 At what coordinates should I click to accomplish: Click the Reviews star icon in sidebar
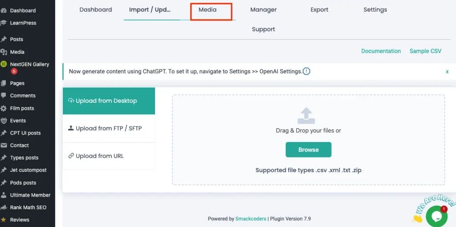(x=4, y=220)
